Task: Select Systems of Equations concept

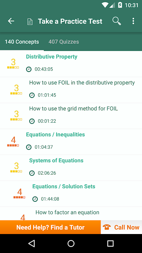Action: coord(71,168)
